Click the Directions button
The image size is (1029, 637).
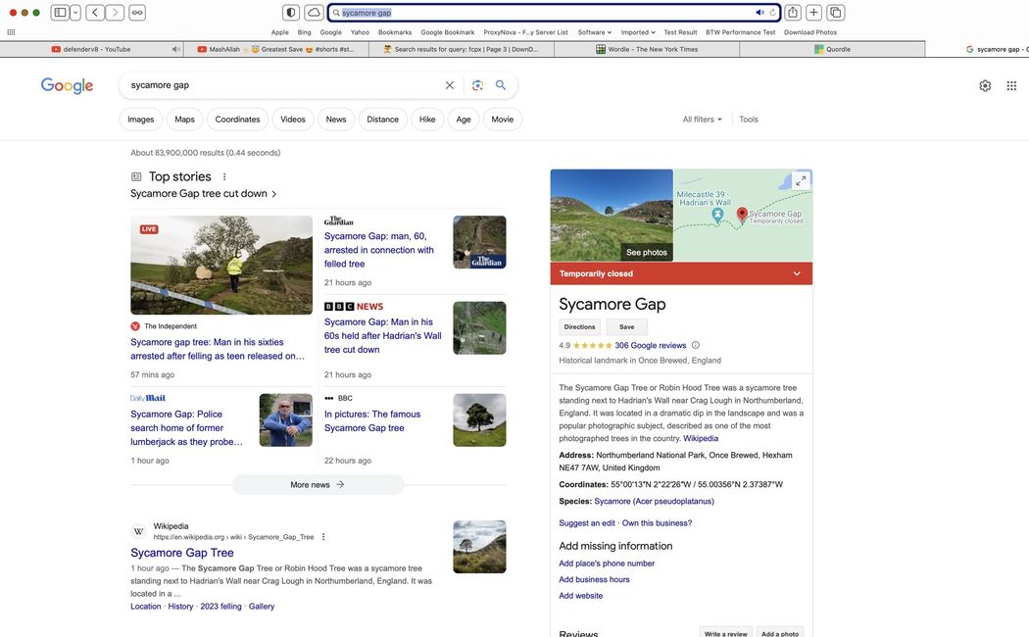click(x=579, y=326)
